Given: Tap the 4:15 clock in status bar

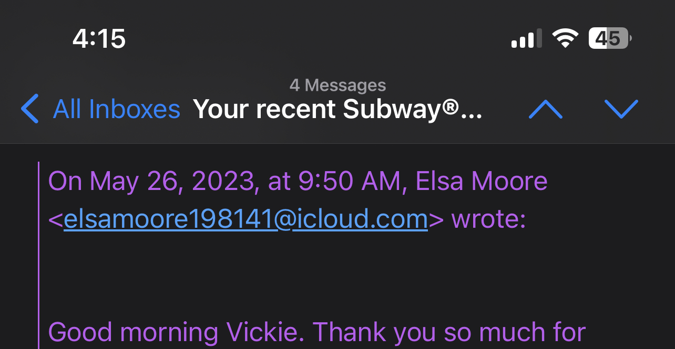Looking at the screenshot, I should point(99,39).
